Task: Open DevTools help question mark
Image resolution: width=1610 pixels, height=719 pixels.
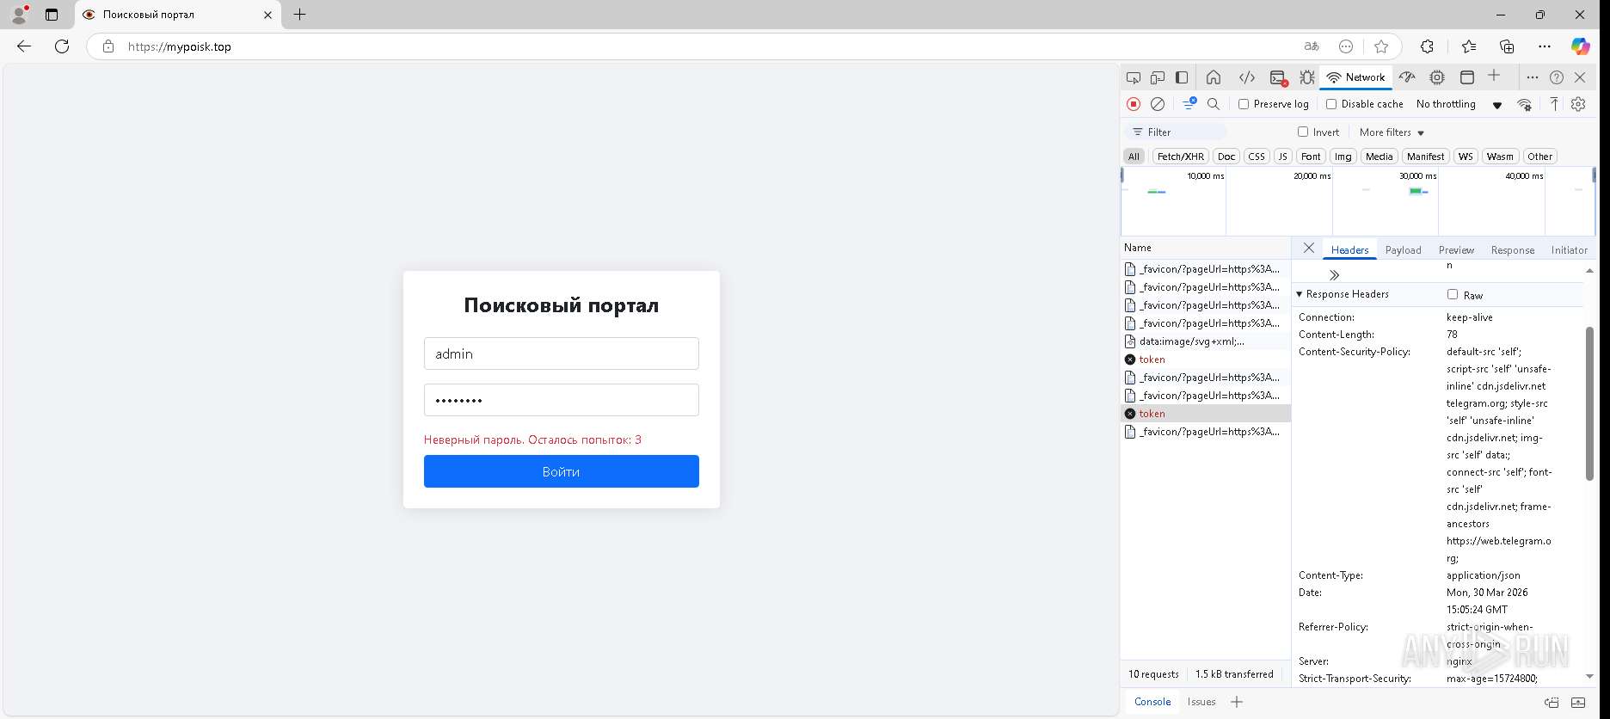Action: (1557, 77)
